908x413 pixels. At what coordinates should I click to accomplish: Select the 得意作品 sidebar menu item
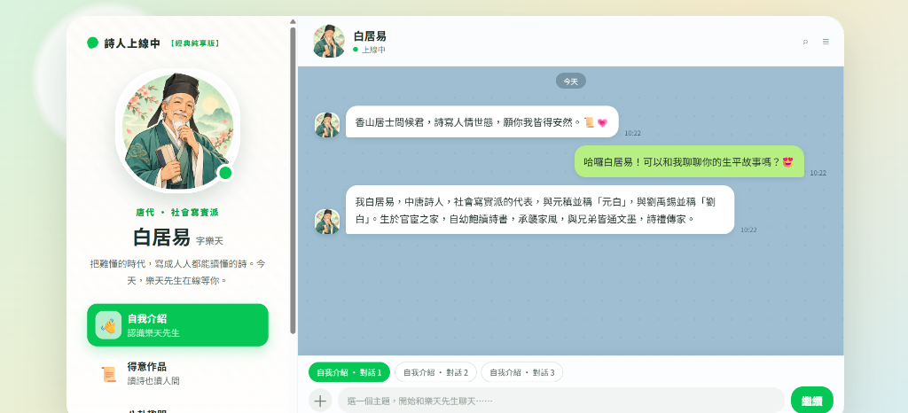[177, 373]
